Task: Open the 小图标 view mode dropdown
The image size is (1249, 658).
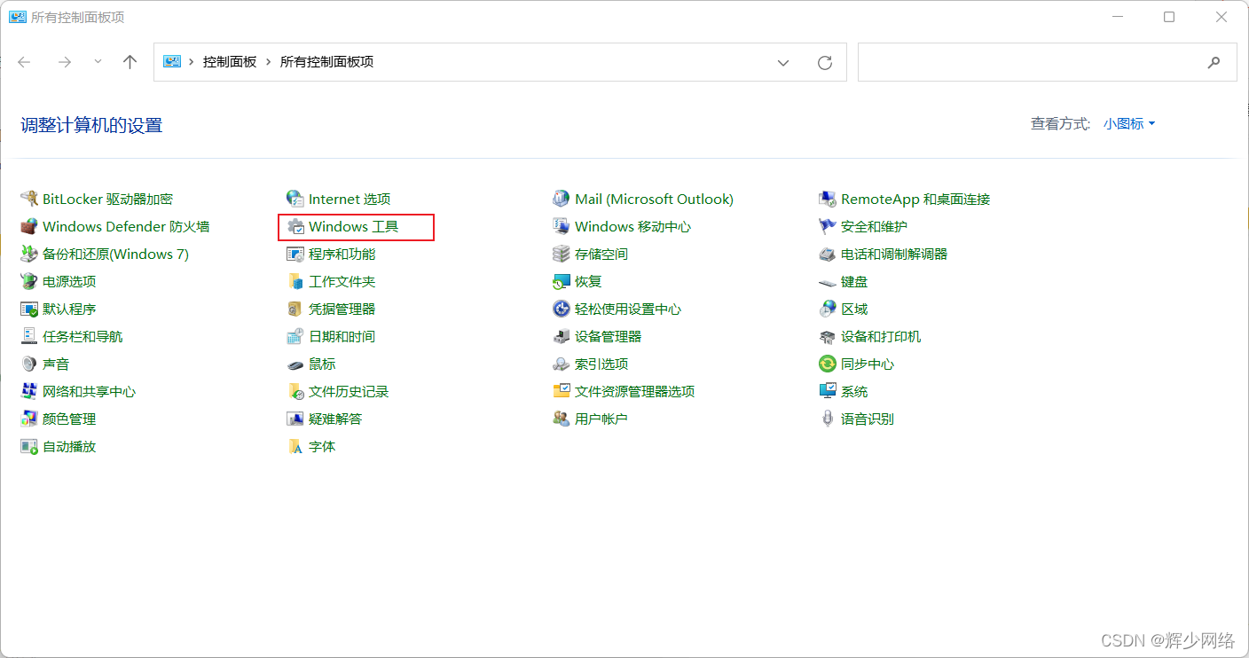Action: click(1129, 124)
